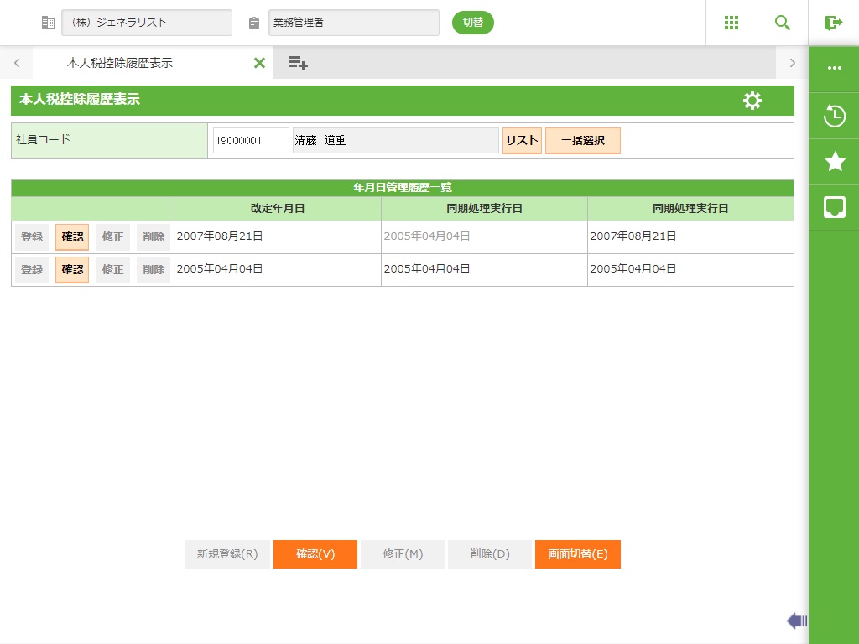Click the purple collapse arrow icon
Image resolution: width=859 pixels, height=644 pixels.
(x=797, y=621)
